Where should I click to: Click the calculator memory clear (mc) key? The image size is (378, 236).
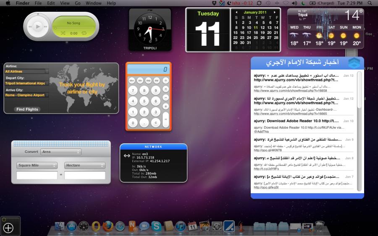pyautogui.click(x=149, y=80)
